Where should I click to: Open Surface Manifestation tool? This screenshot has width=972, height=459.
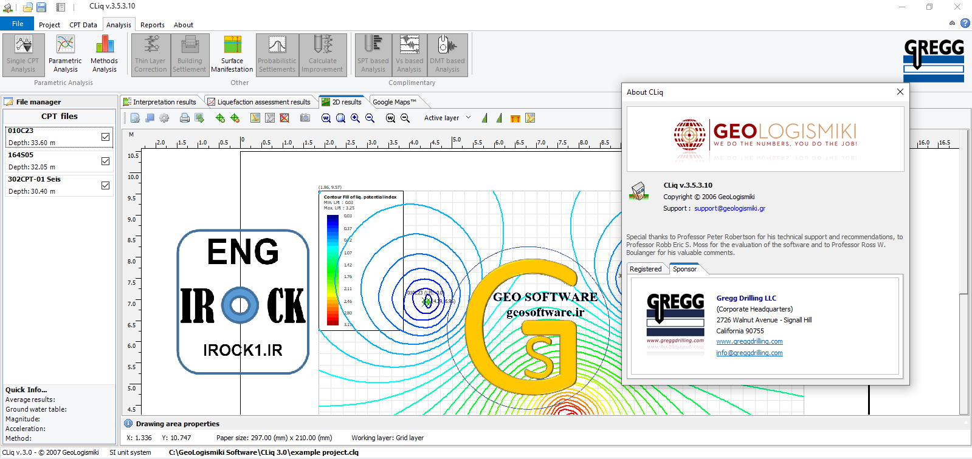pyautogui.click(x=232, y=55)
